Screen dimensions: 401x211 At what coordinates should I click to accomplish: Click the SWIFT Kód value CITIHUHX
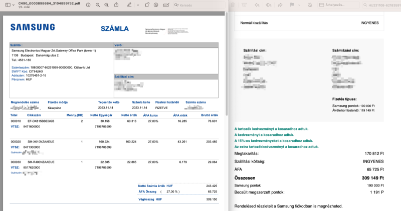point(36,71)
